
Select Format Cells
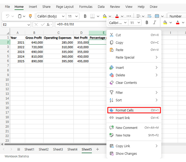[134, 110]
